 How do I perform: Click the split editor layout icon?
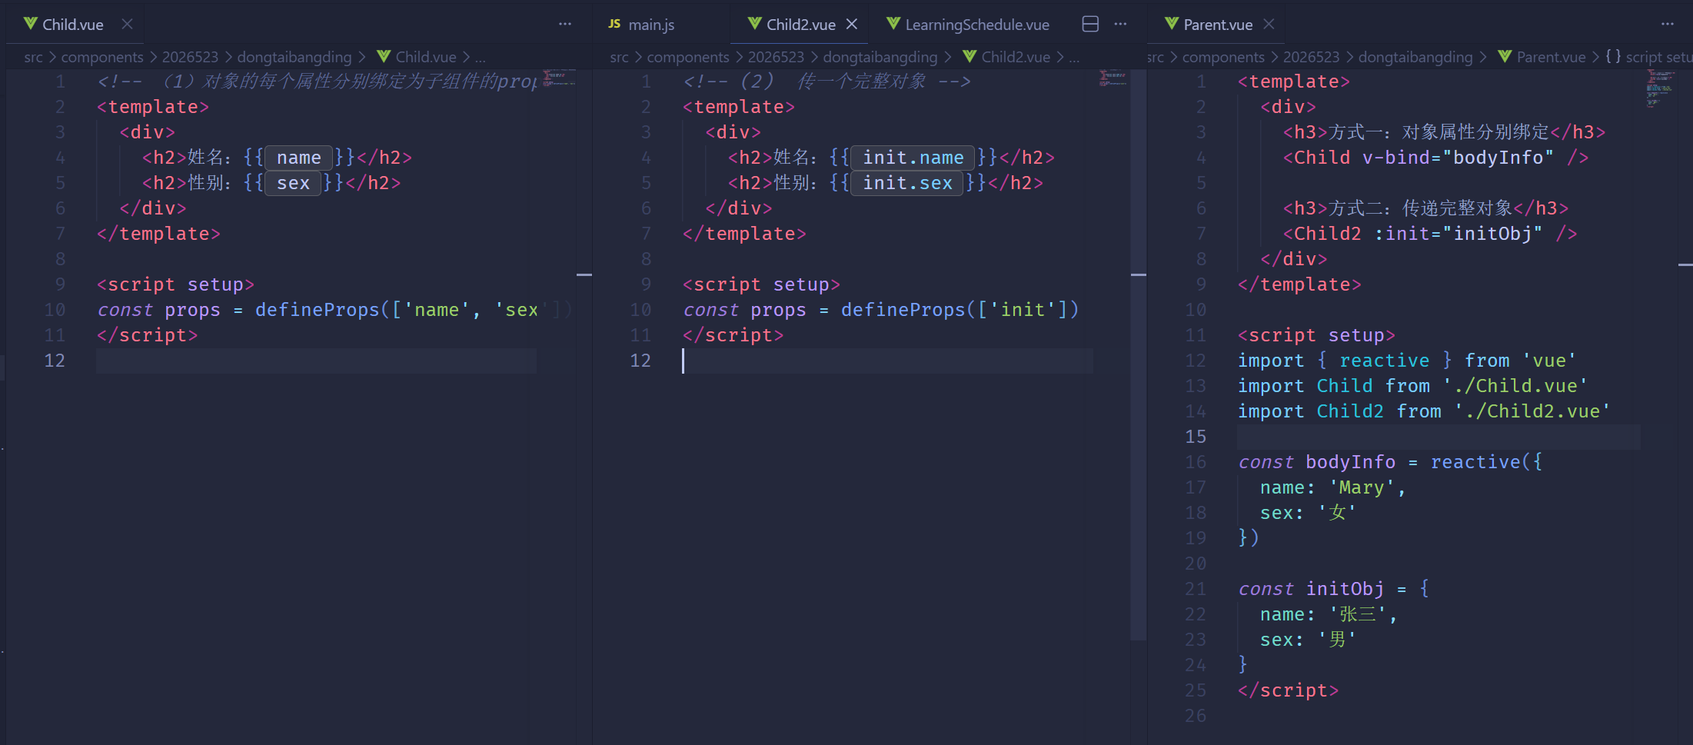1090,24
